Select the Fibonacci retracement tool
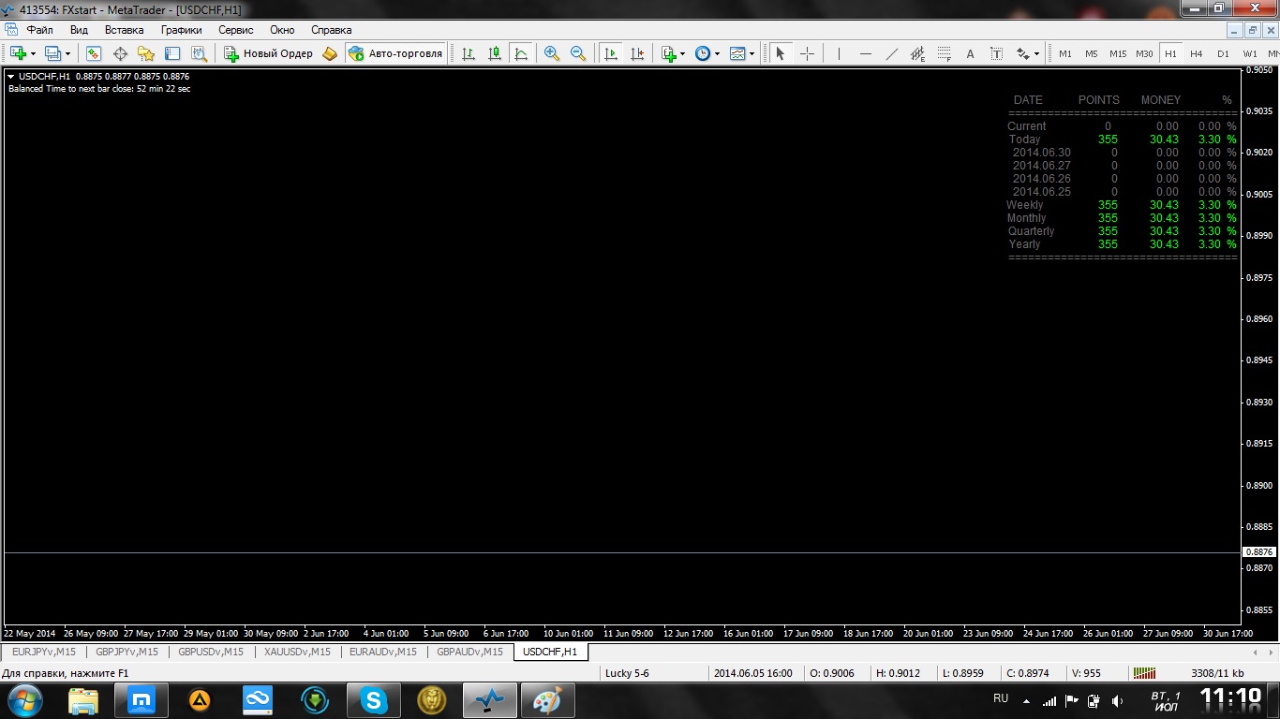The image size is (1280, 719). tap(944, 53)
